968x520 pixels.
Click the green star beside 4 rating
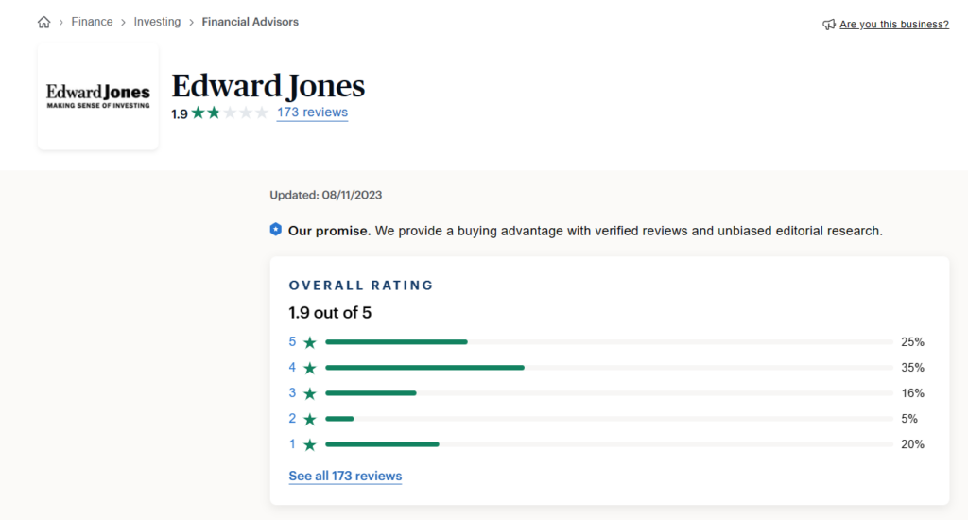click(x=310, y=368)
